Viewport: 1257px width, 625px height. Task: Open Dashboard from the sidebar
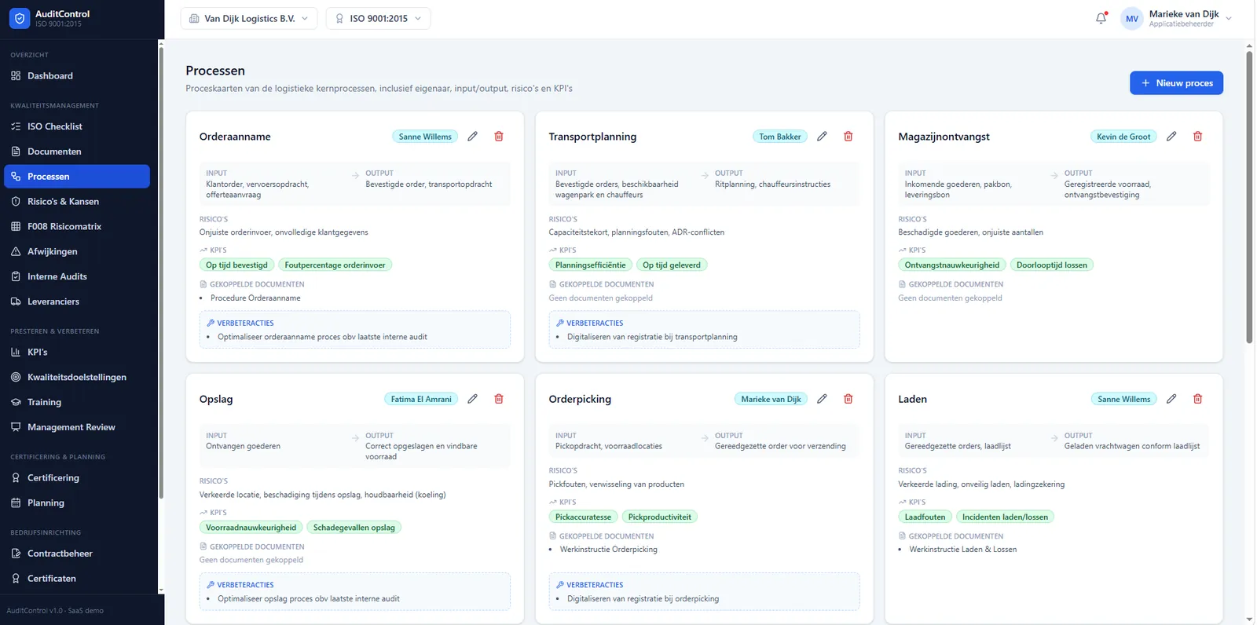[x=77, y=76]
